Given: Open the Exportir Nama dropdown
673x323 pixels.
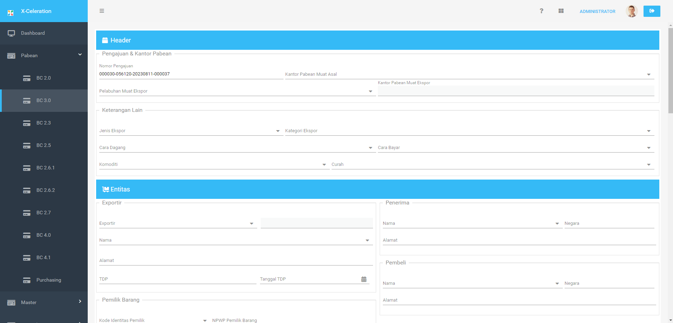Looking at the screenshot, I should 236,240.
